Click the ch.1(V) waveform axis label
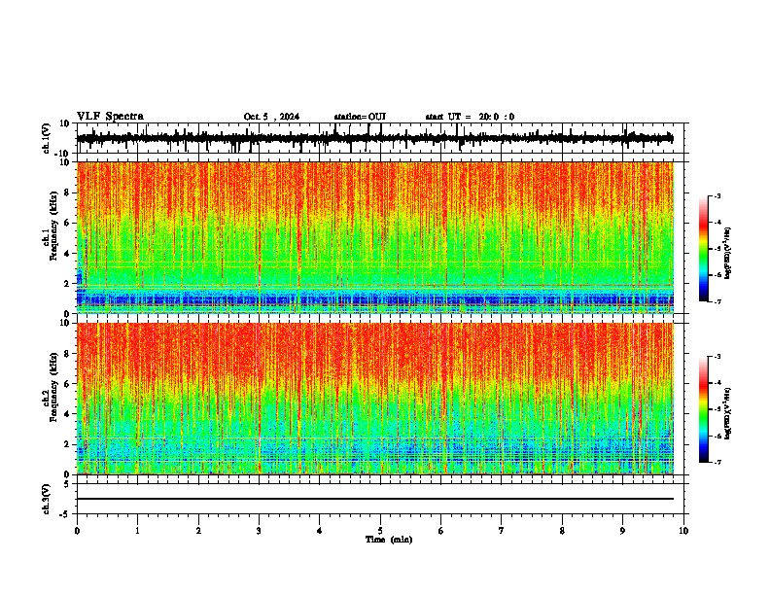 click(x=47, y=138)
